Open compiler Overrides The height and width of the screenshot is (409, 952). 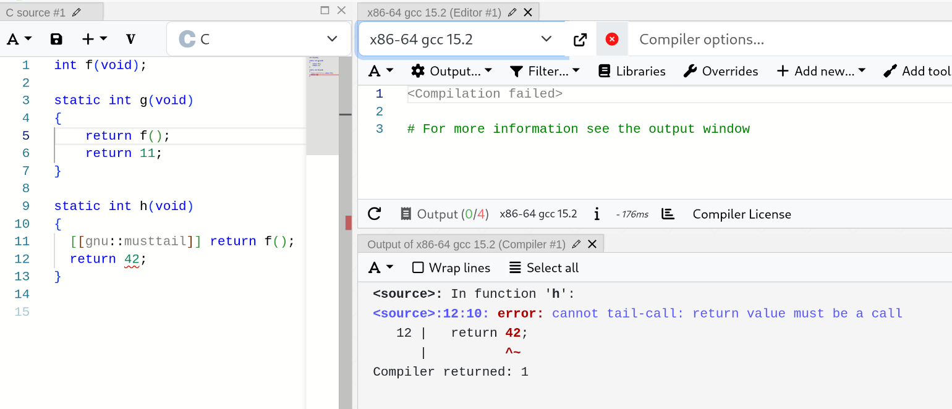721,71
